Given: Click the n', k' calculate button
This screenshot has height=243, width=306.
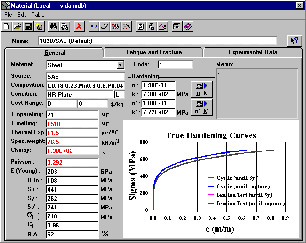Looking at the screenshot, I should [x=201, y=108].
